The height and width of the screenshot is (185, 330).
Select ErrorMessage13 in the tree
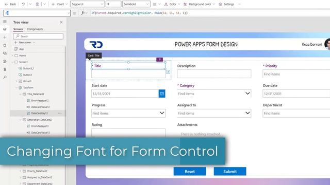[40, 126]
